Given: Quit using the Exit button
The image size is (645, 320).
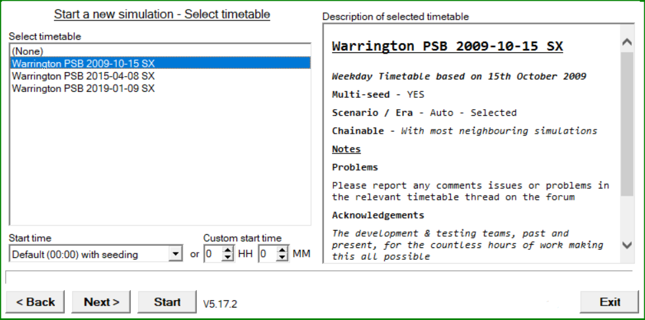Looking at the screenshot, I should click(609, 302).
